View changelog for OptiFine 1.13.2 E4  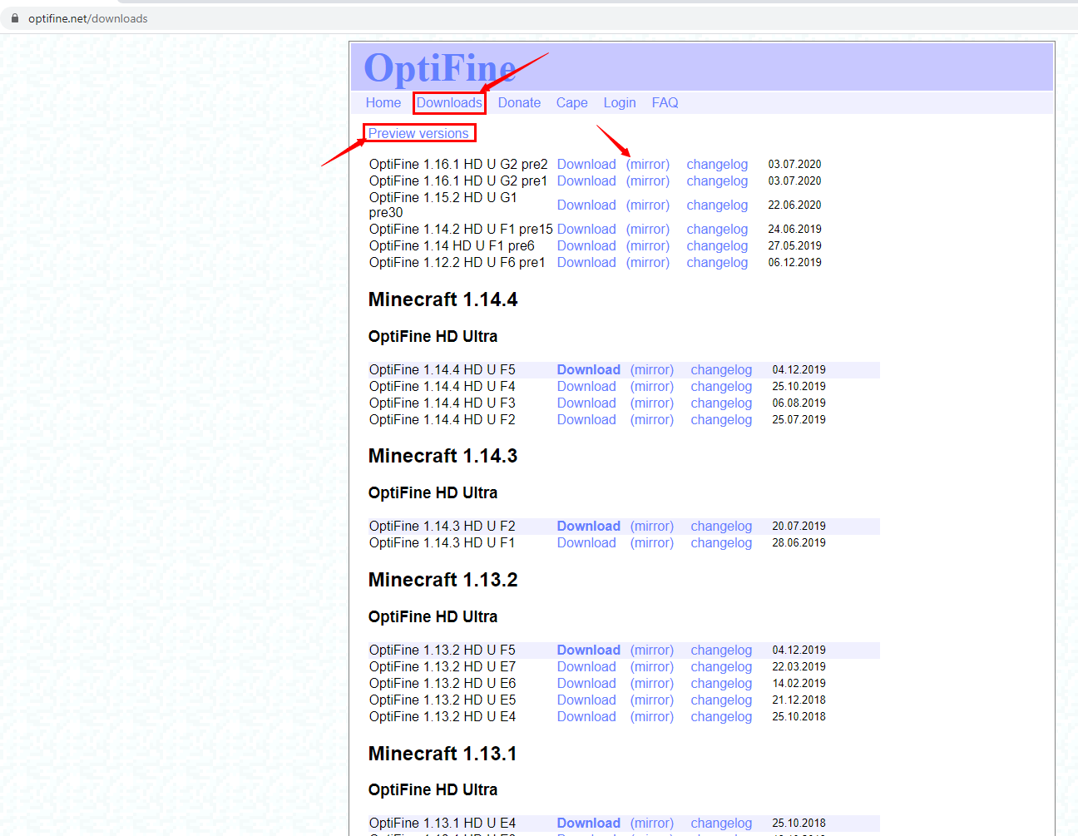point(721,716)
